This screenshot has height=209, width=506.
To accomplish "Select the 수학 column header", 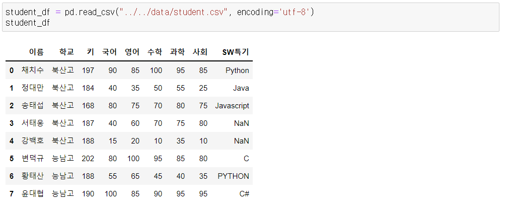I will (155, 52).
